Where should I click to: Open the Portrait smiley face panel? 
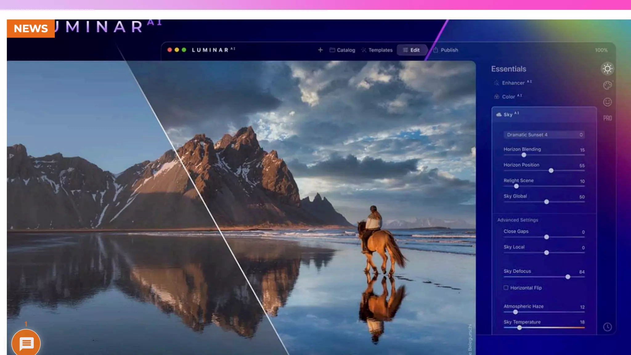(x=607, y=102)
